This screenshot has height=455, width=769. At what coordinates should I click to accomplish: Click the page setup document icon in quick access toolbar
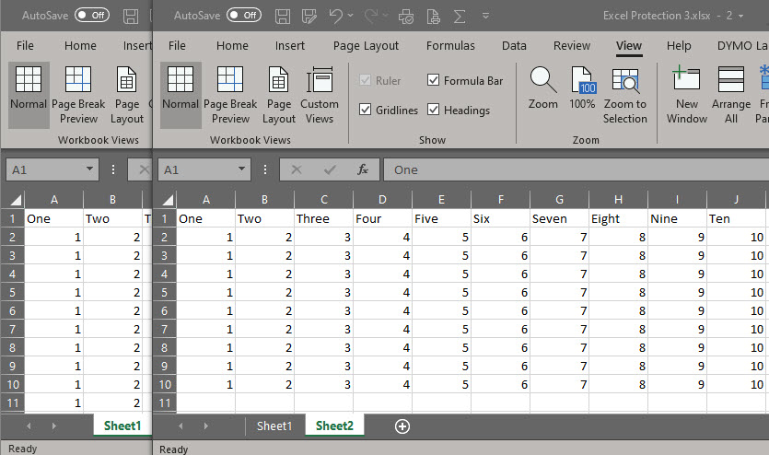[433, 17]
